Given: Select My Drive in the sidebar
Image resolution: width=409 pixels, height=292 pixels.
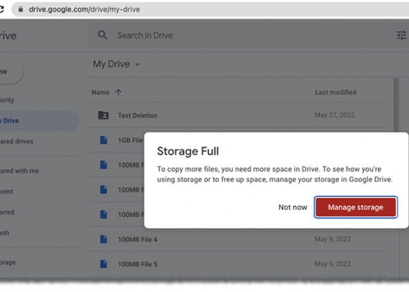Looking at the screenshot, I should [x=39, y=121].
